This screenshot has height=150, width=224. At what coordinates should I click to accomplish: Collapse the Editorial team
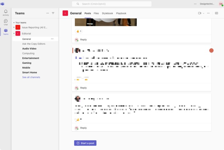[x=14, y=33]
